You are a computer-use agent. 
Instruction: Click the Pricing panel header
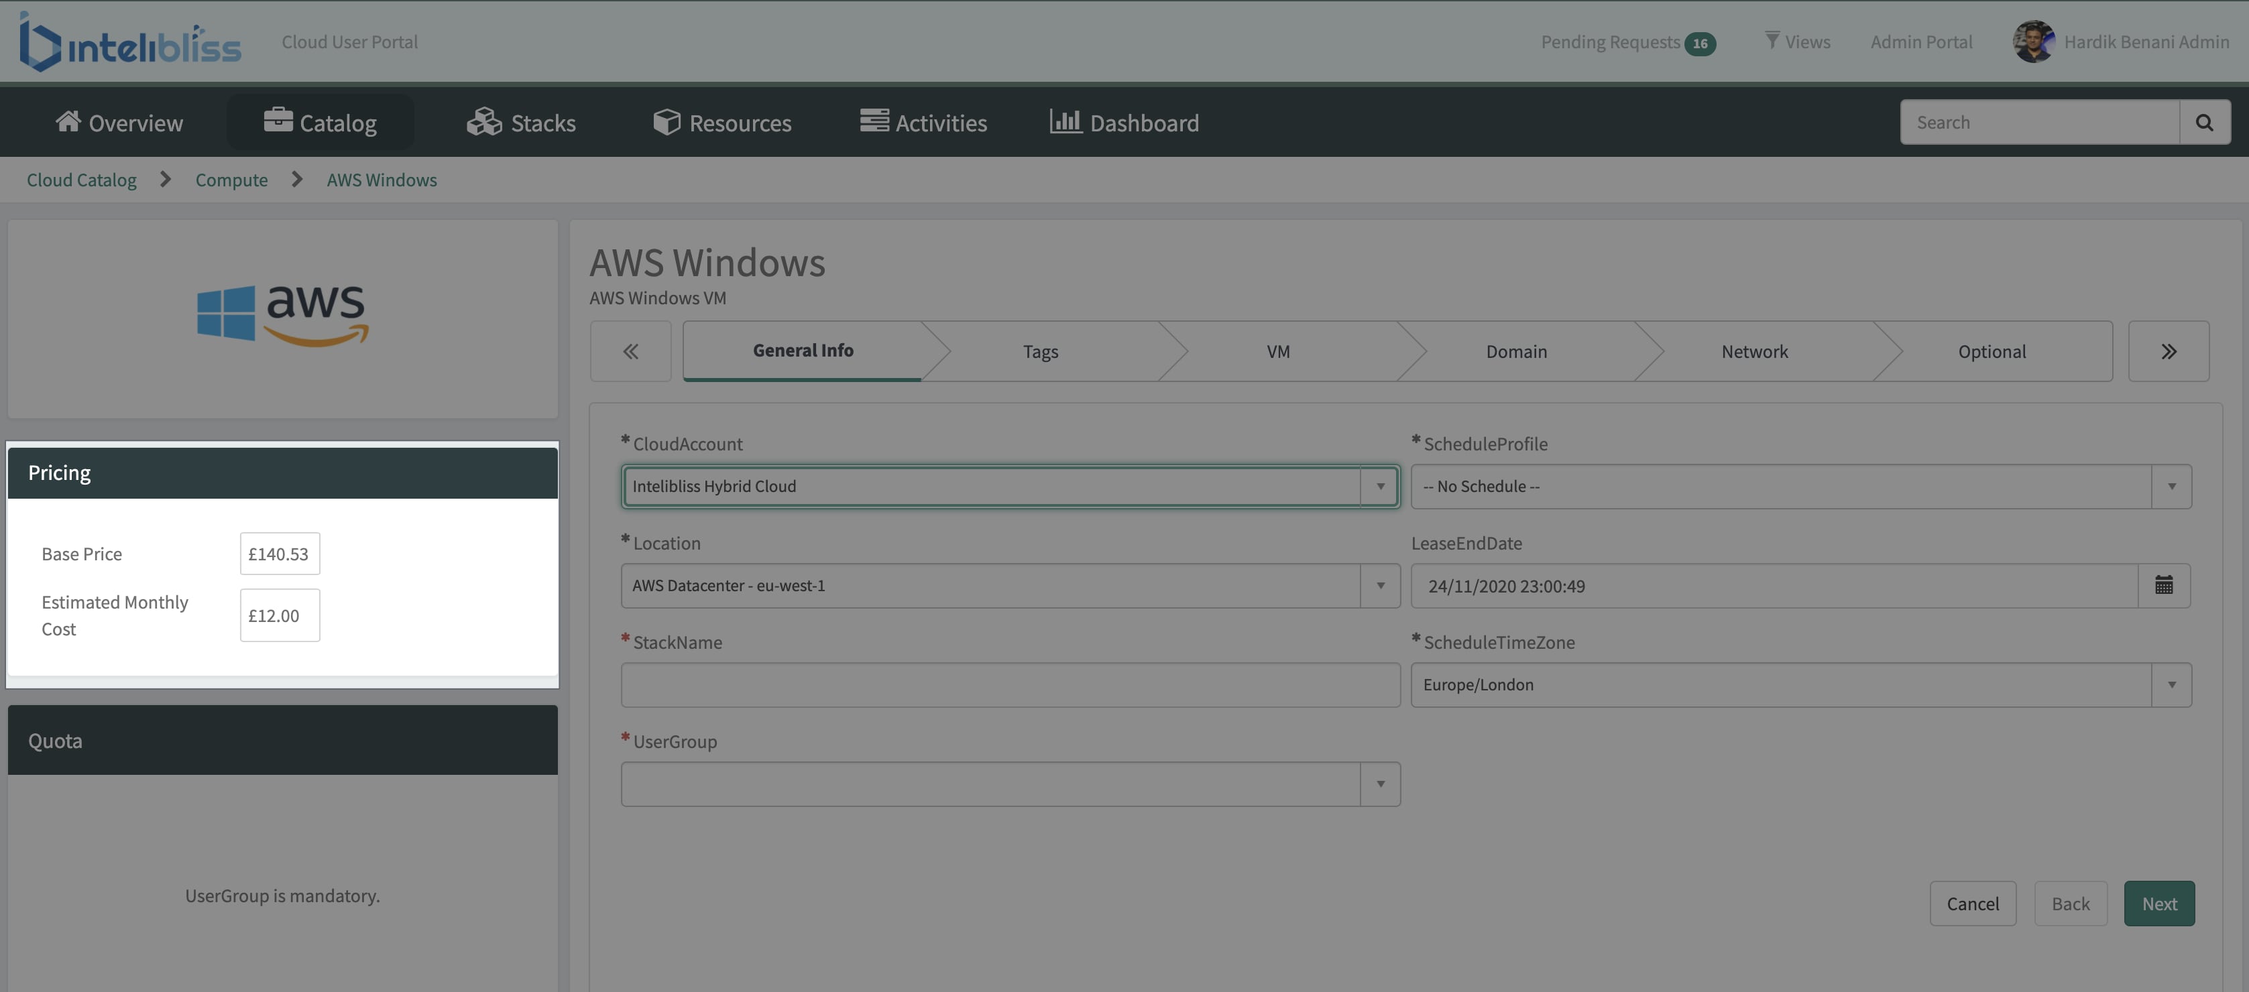[283, 473]
